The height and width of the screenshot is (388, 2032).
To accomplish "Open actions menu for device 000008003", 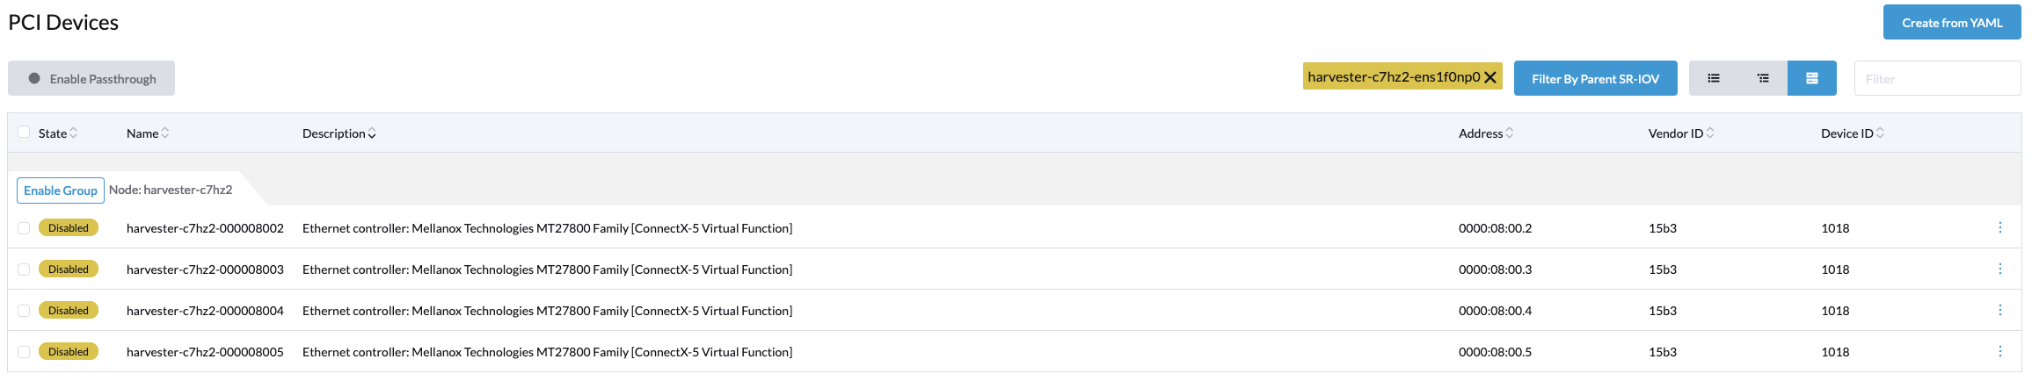I will click(1999, 269).
